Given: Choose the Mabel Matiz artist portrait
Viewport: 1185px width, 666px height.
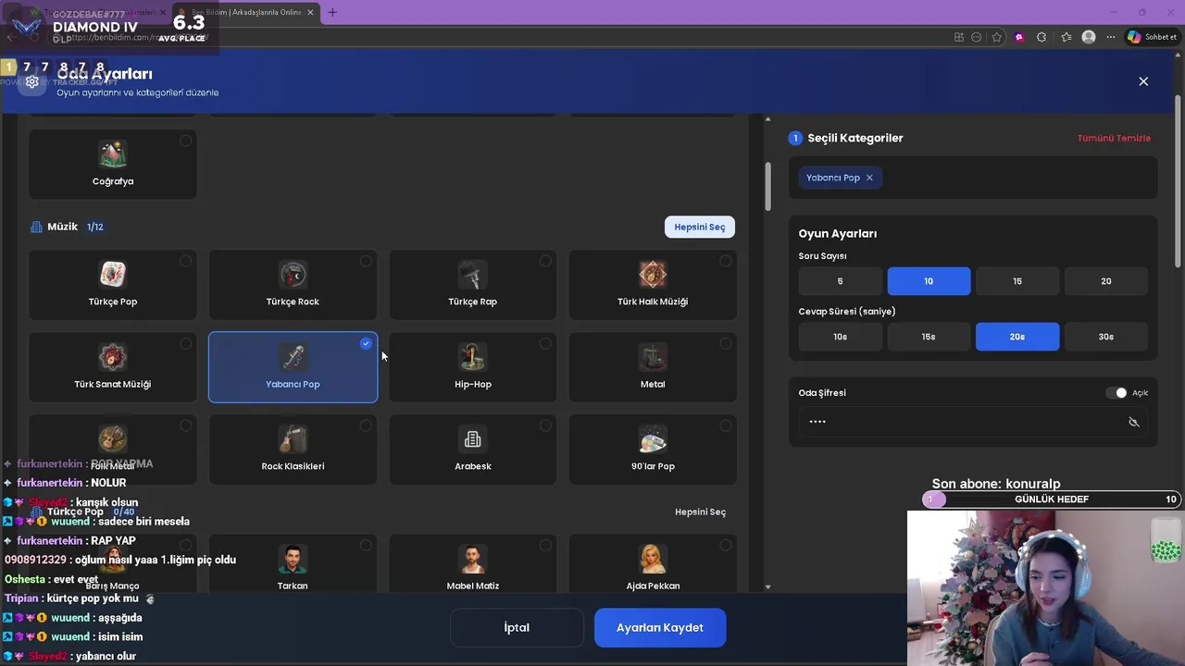Looking at the screenshot, I should tap(473, 559).
